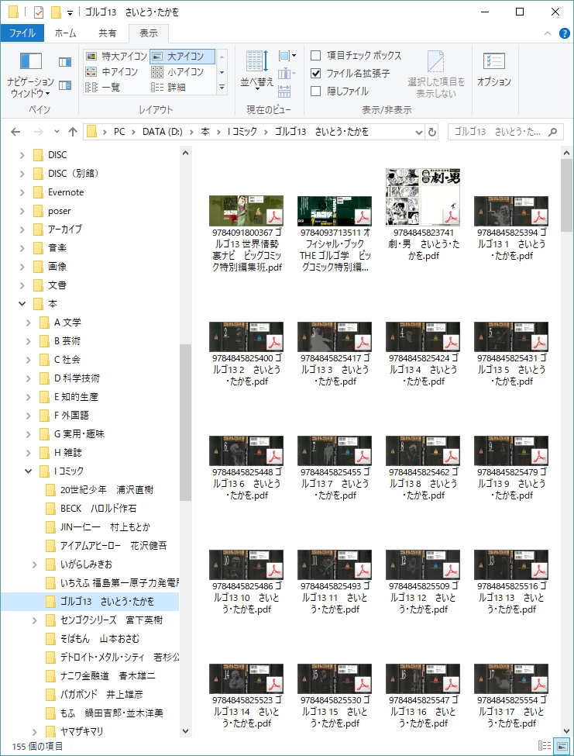Open the Share (共有) tab

click(x=108, y=33)
